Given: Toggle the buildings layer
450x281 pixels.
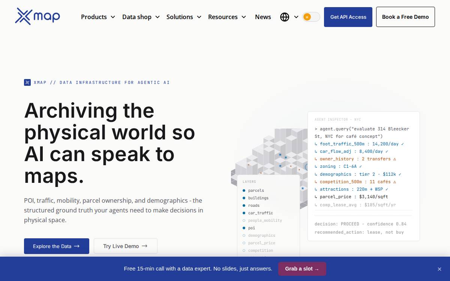Looking at the screenshot, I should click(256, 198).
